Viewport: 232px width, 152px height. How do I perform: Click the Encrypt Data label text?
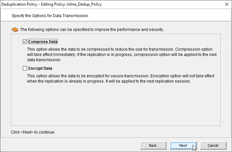(40, 68)
